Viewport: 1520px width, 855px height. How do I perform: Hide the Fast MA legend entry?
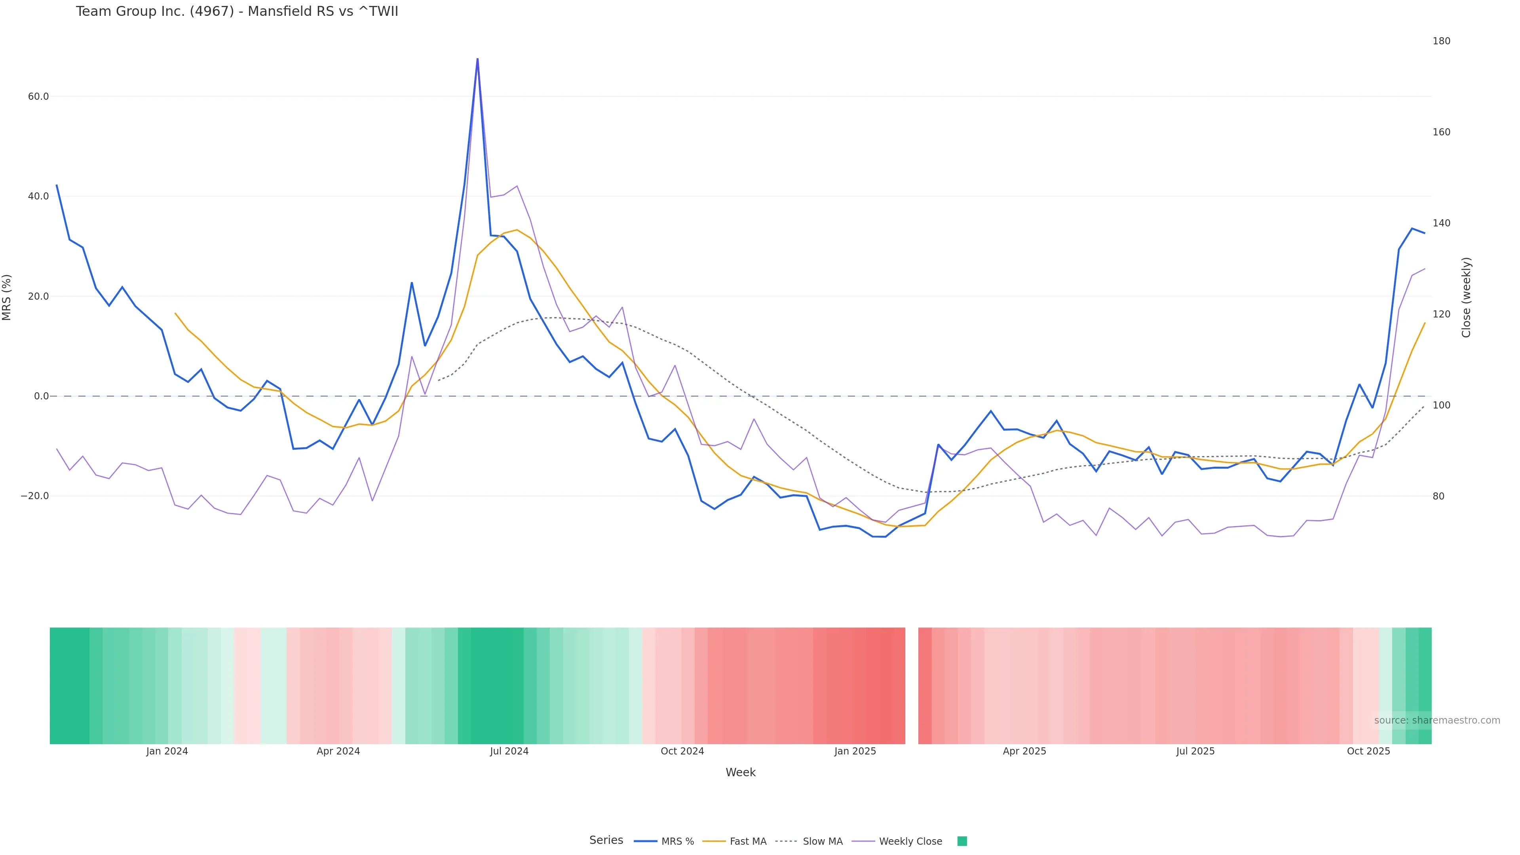point(748,842)
